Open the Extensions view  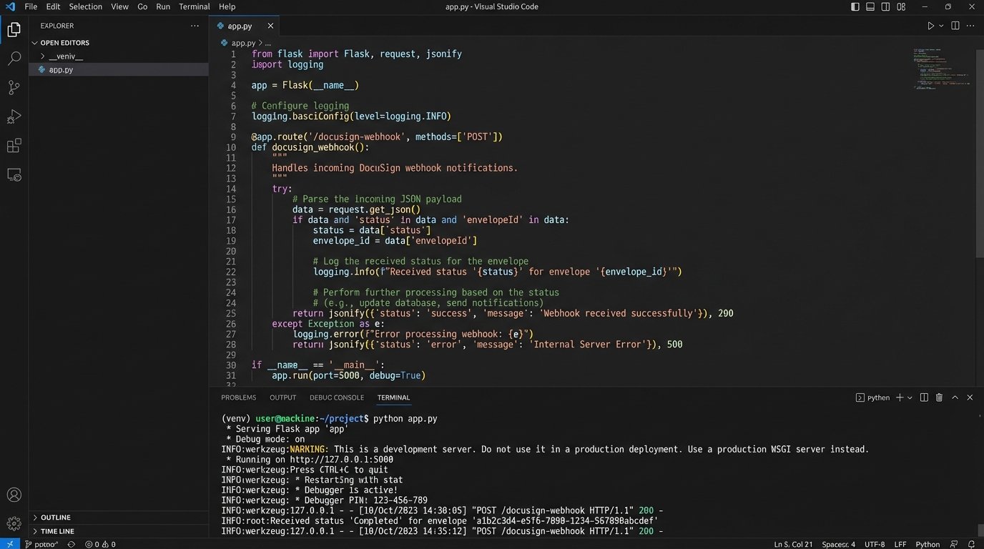(x=14, y=146)
